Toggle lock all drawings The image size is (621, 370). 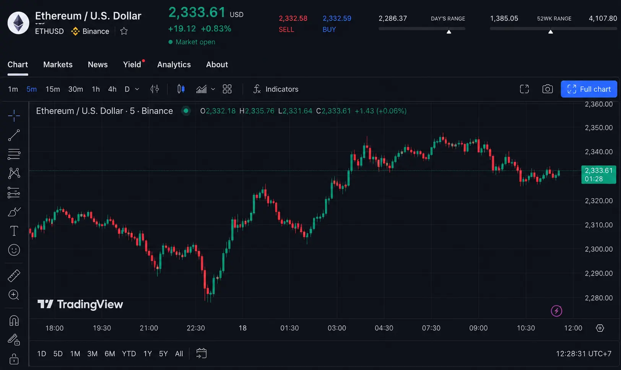pyautogui.click(x=14, y=359)
